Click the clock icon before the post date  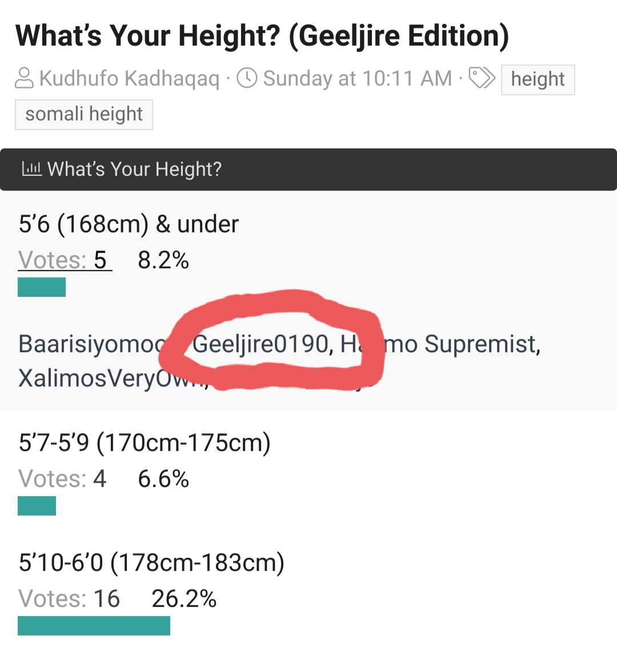pos(247,78)
